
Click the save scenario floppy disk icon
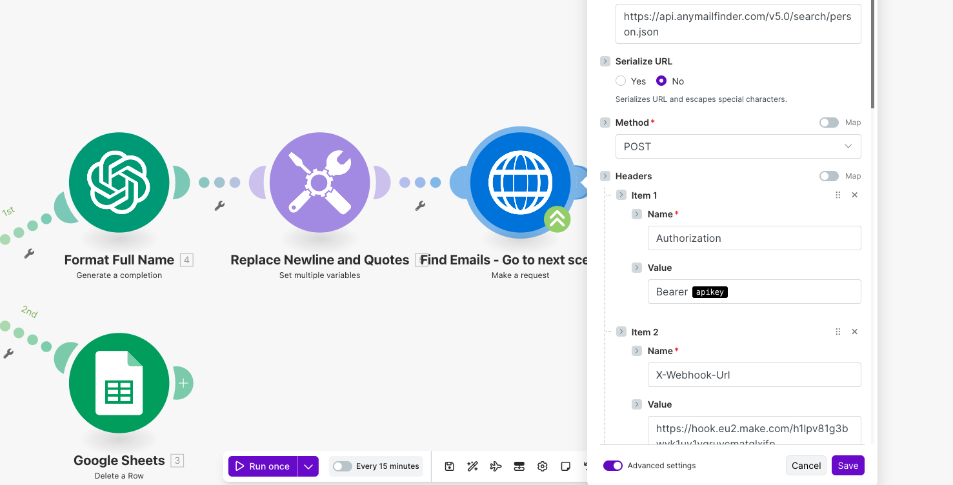coord(450,466)
